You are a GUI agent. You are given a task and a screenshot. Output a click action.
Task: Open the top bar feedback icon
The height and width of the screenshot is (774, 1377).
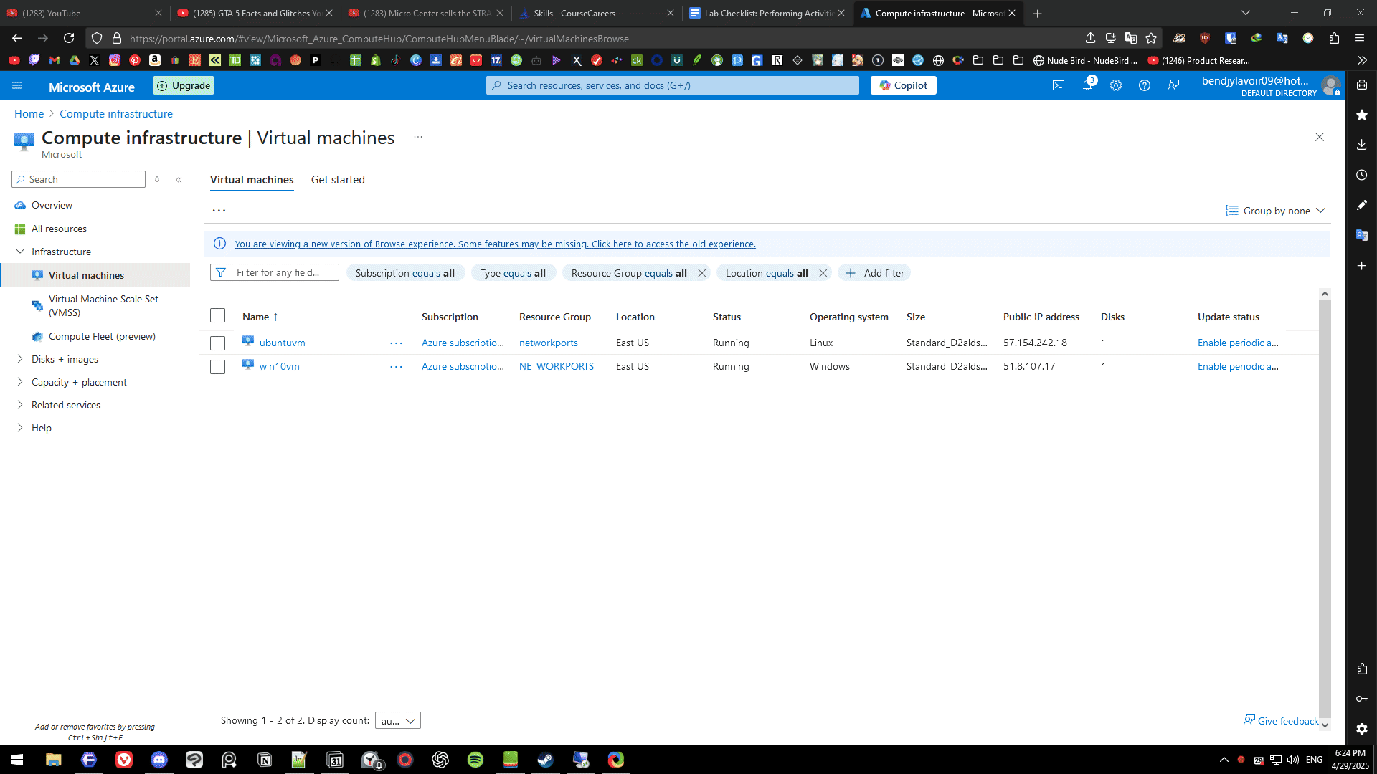click(x=1173, y=85)
